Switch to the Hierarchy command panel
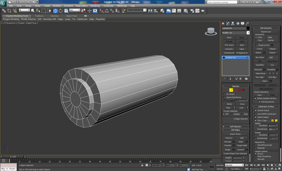Image resolution: width=282 pixels, height=171 pixels. click(233, 23)
